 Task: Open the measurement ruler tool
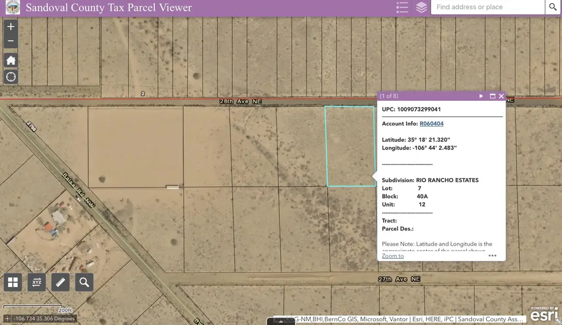[x=60, y=282]
